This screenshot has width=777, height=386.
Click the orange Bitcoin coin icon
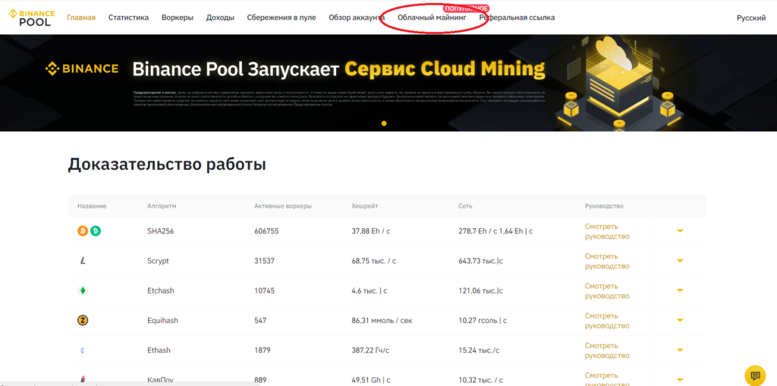(x=83, y=231)
